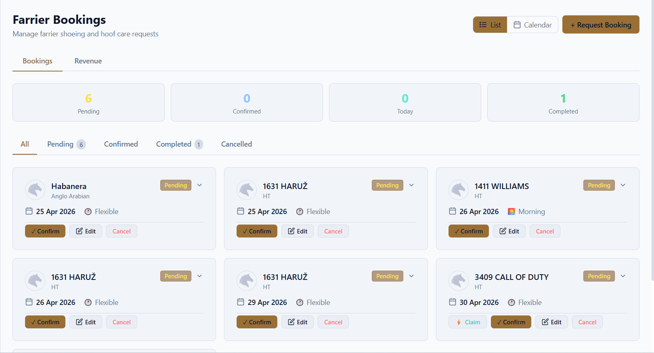The width and height of the screenshot is (654, 353).
Task: Cancel the 1411 WILLIAMS booking
Action: point(545,231)
